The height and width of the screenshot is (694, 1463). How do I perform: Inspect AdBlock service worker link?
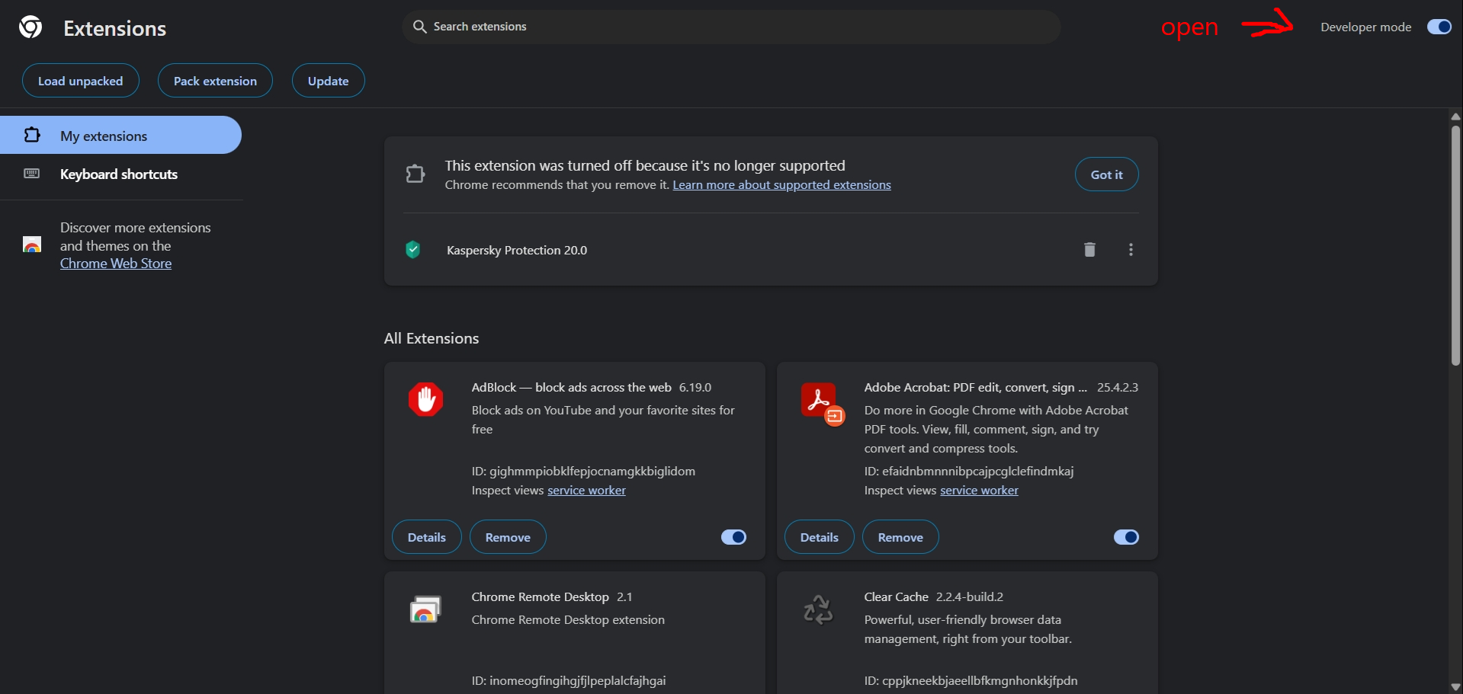[586, 491]
